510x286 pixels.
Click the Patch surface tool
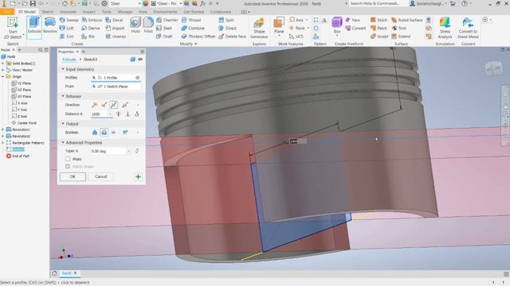[x=379, y=29]
